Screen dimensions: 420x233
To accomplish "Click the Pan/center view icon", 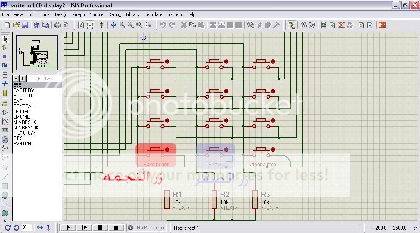I will [x=113, y=25].
